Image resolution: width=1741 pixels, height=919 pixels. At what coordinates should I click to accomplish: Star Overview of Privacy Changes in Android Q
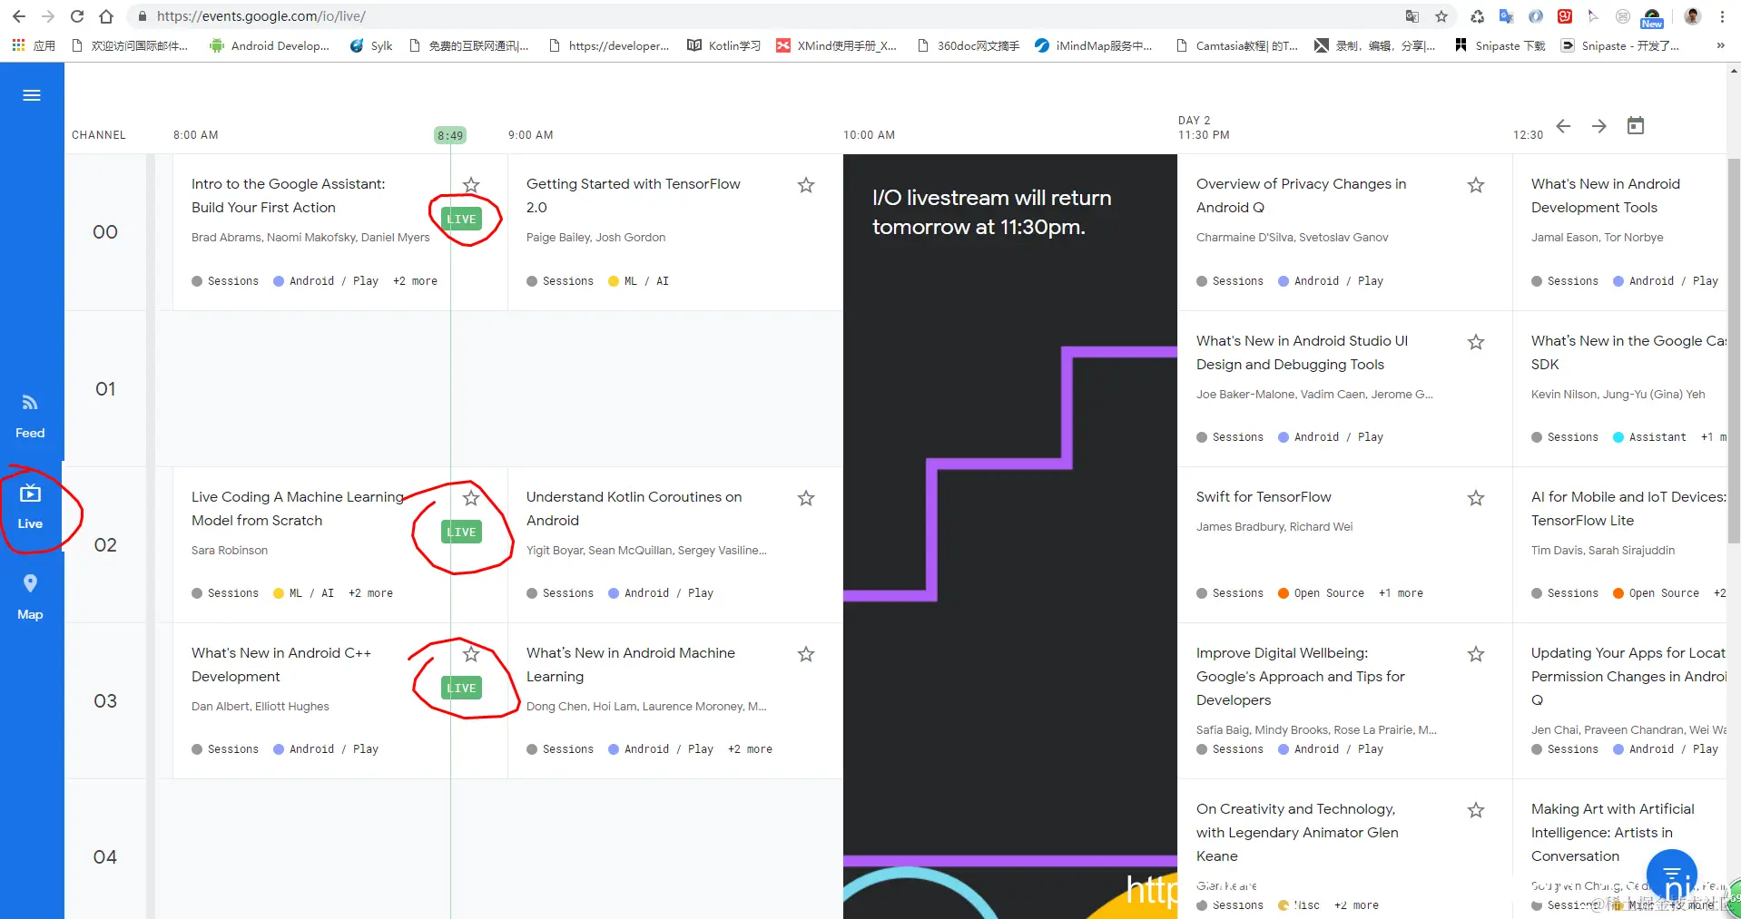coord(1476,185)
